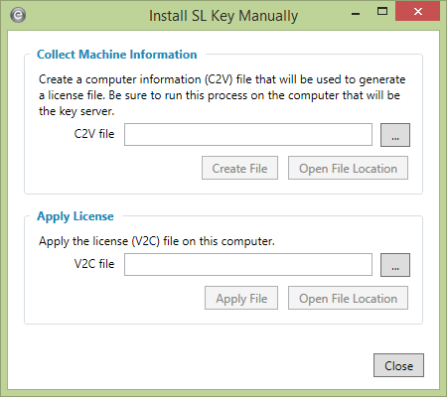Focus the C2V file path field
Viewport: 447px width, 397px height.
[x=248, y=135]
